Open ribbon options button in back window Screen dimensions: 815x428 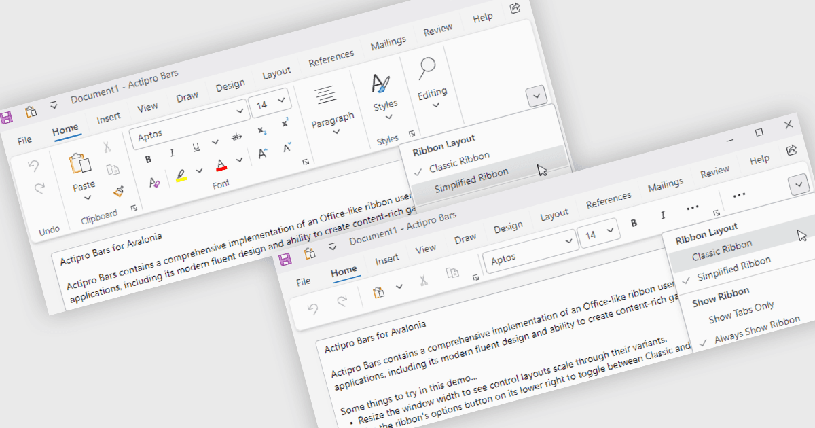pyautogui.click(x=537, y=96)
